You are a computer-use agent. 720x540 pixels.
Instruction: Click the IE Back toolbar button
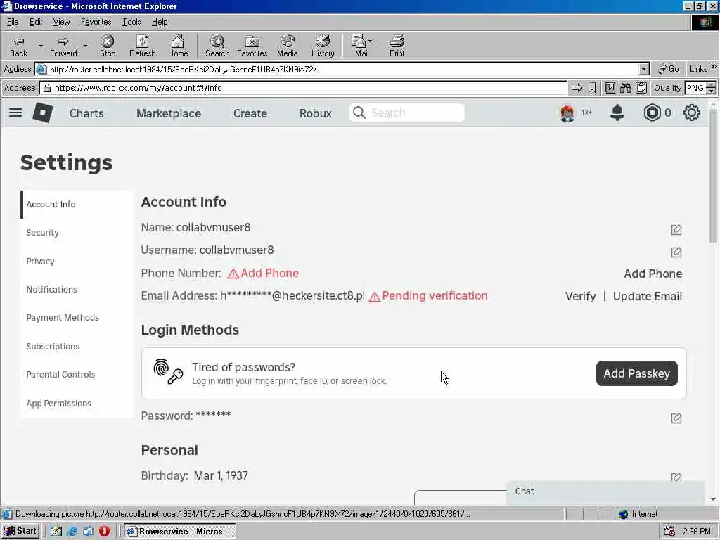click(18, 46)
